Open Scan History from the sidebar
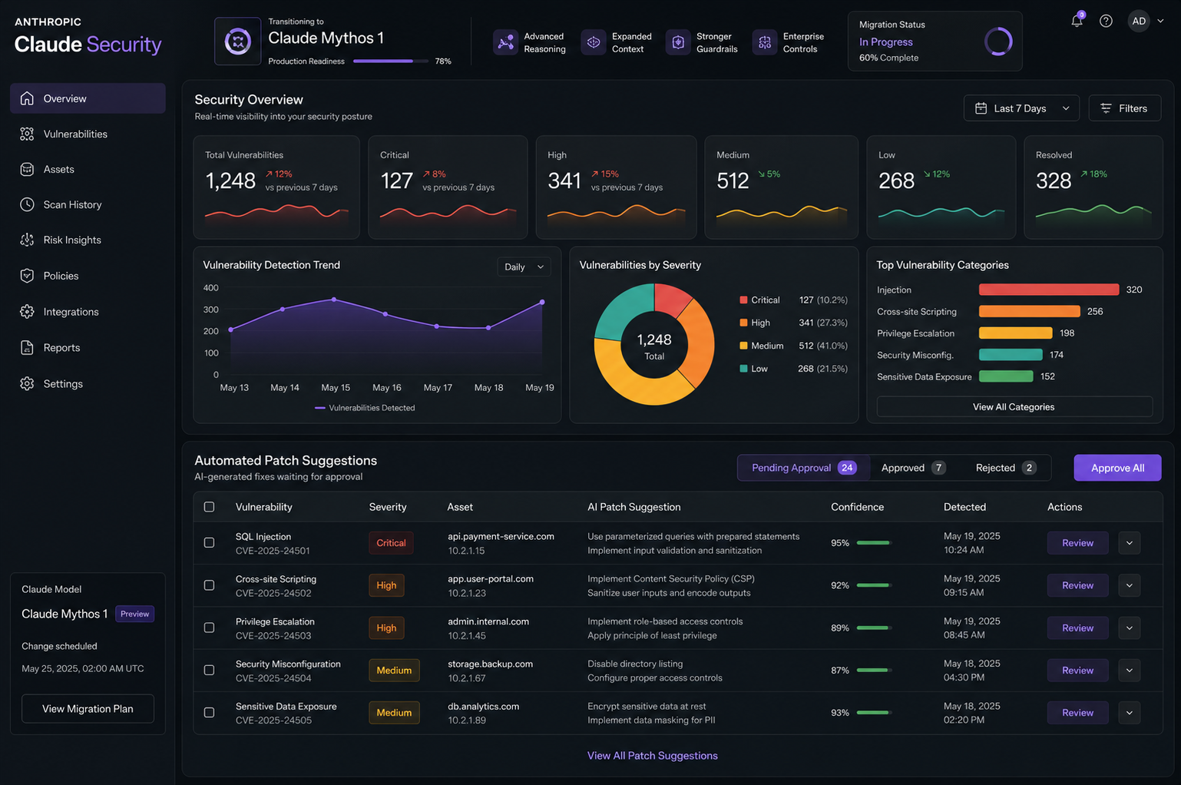This screenshot has height=785, width=1181. (x=88, y=204)
